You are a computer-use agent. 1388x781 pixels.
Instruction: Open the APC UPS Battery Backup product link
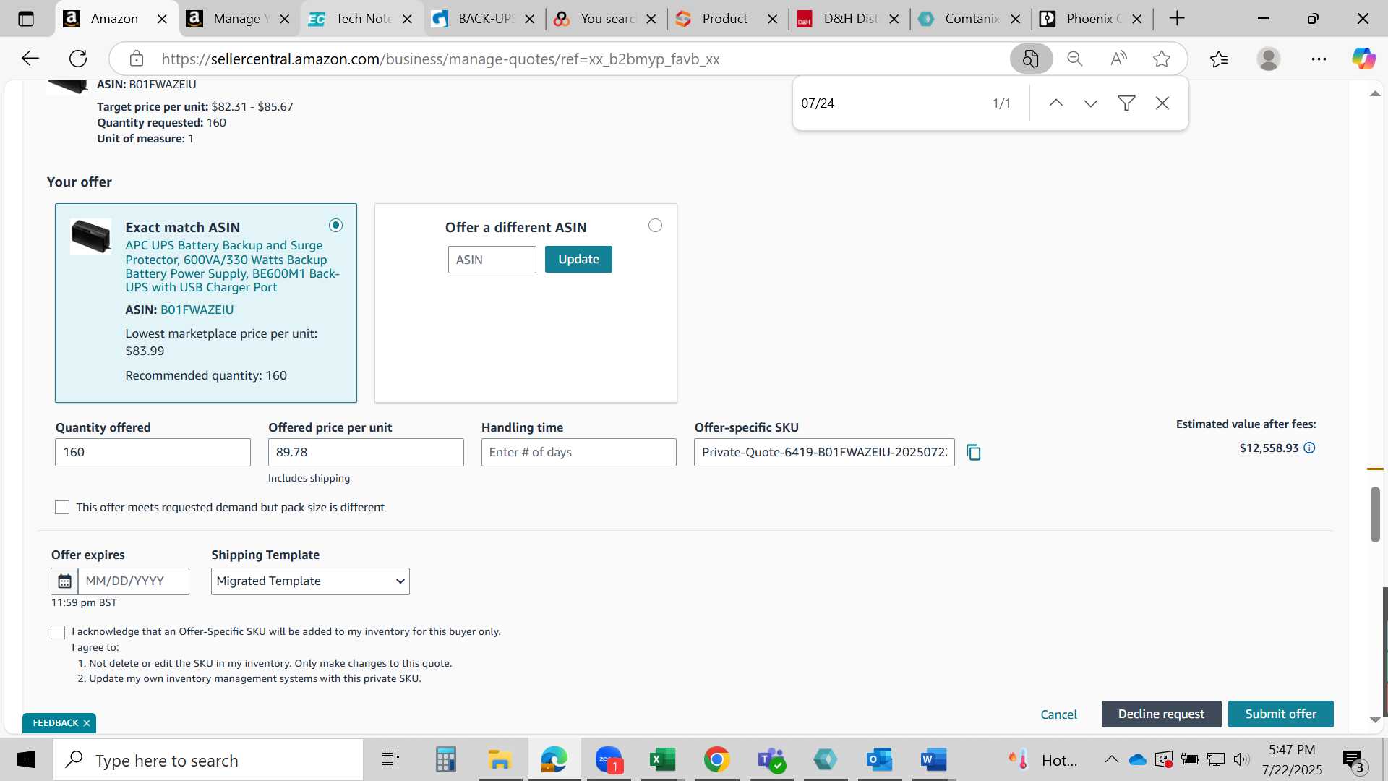click(x=232, y=266)
